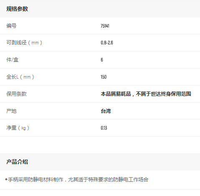Screen dimensions: 200x196
Task: Click the 件/盒 row label
Action: click(x=13, y=60)
